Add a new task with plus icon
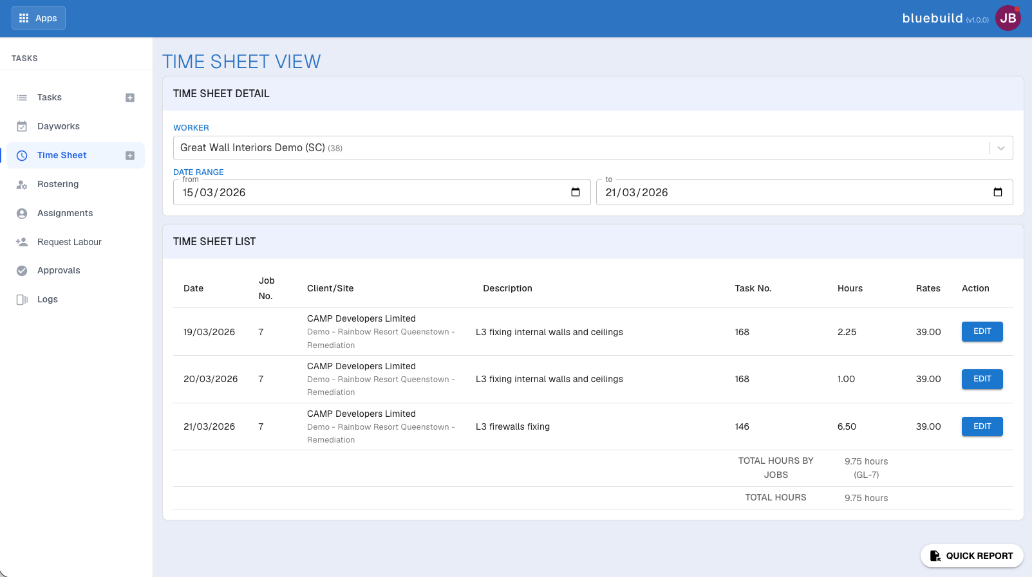The image size is (1032, 577). tap(130, 98)
